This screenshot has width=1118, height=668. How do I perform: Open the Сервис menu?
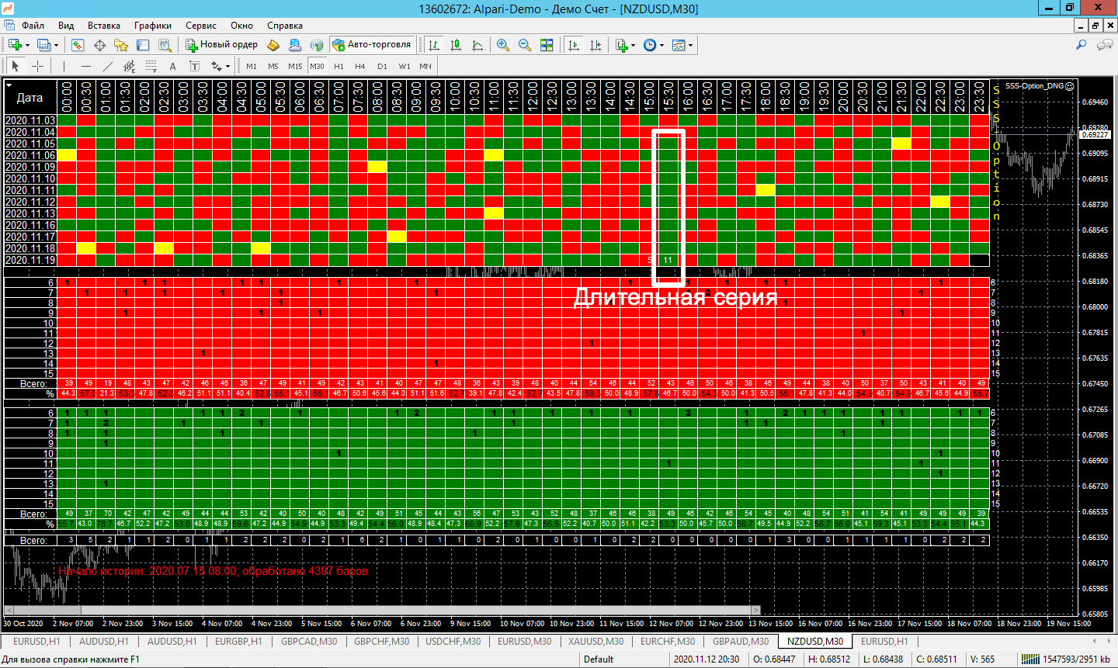click(200, 26)
